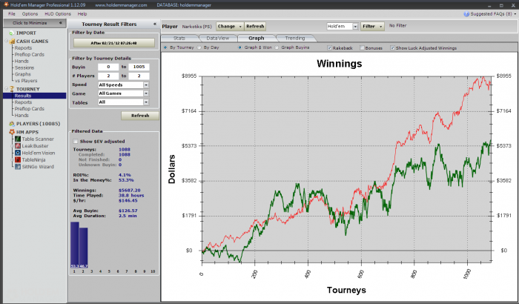Screen dimensions: 519x304
Task: Select the By Tourney radio button
Action: (x=165, y=47)
